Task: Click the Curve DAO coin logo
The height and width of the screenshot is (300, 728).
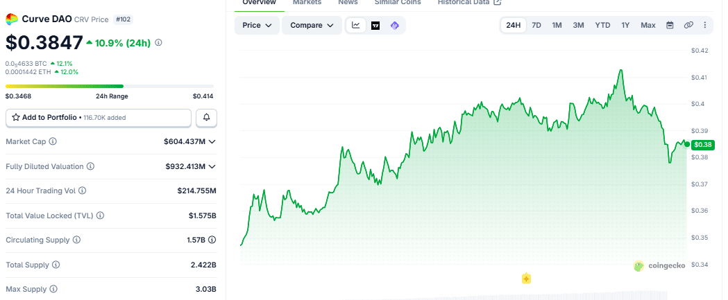Action: (12, 19)
